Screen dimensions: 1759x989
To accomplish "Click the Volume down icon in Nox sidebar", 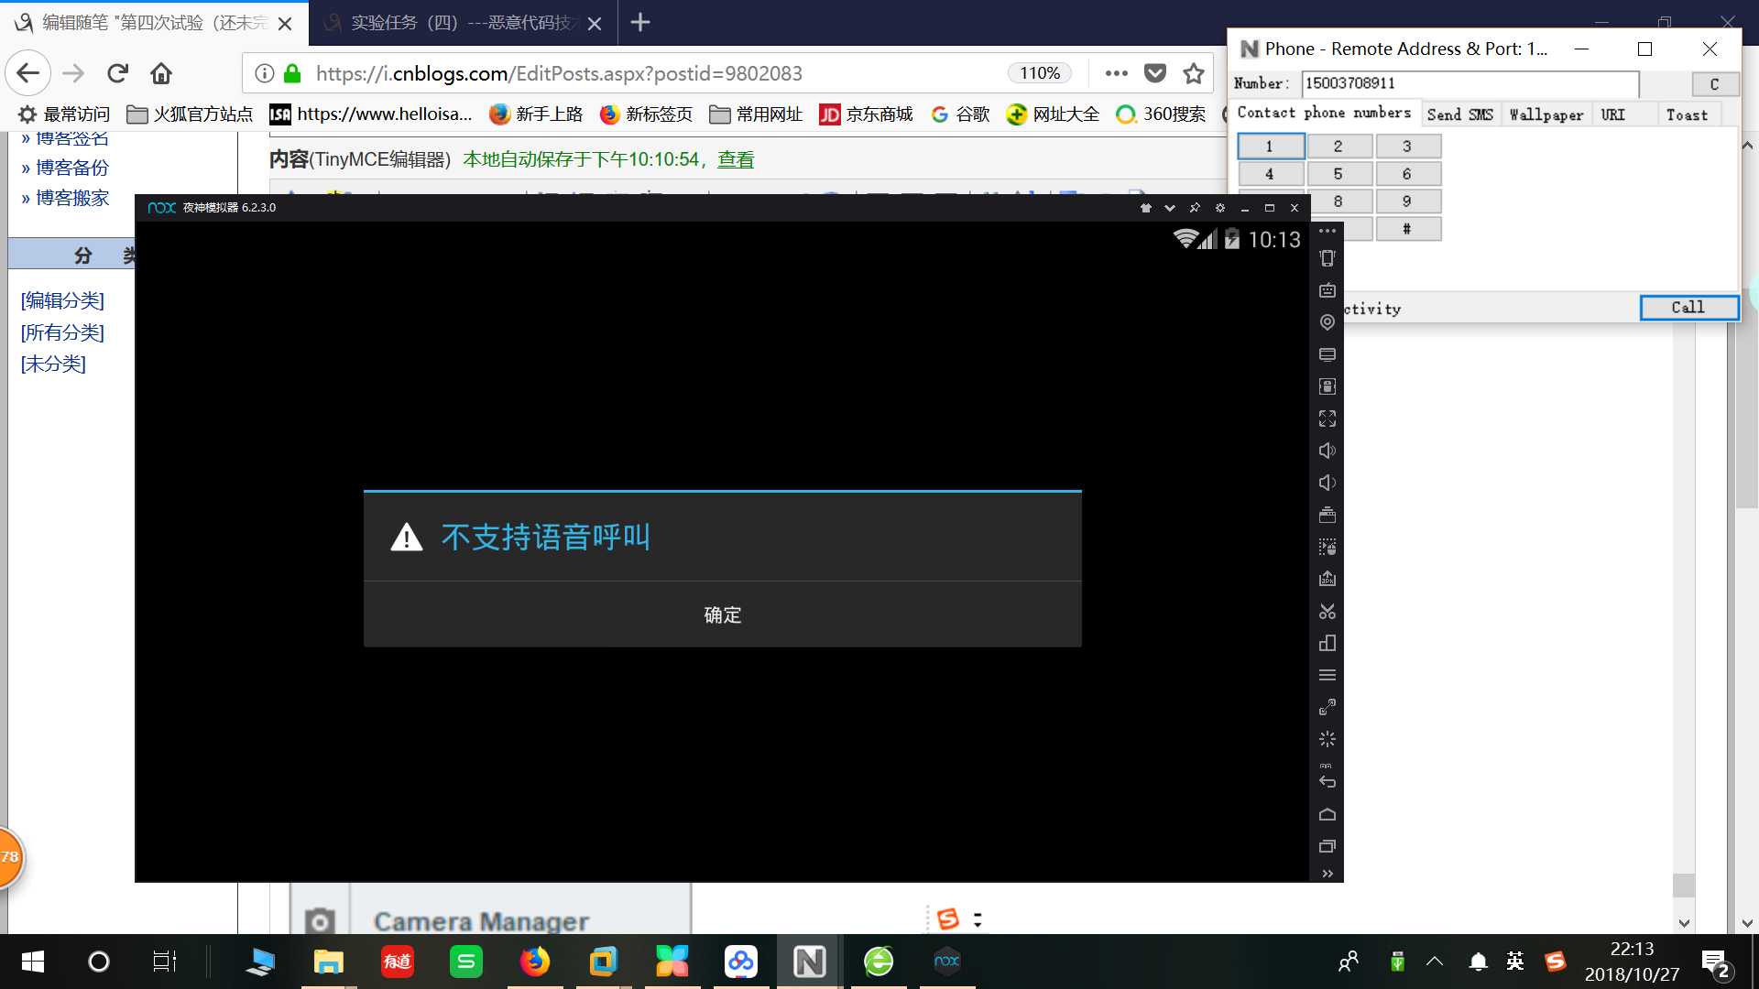I will pyautogui.click(x=1327, y=483).
